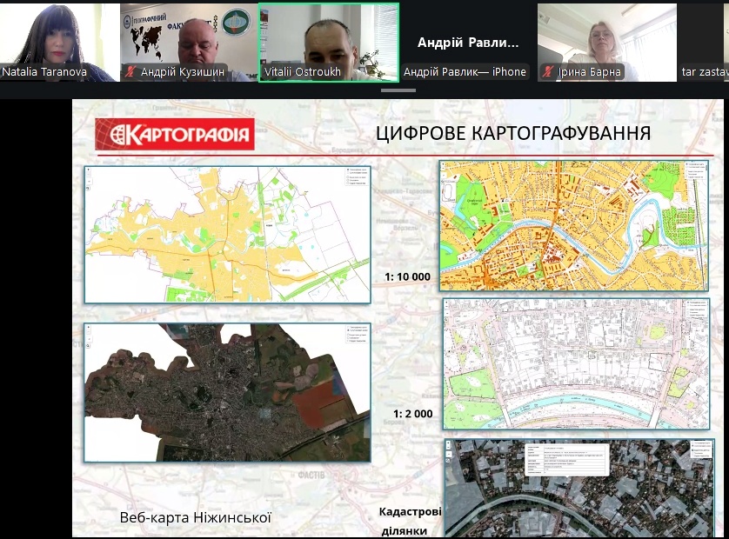Open layer switcher on the satellite city map

tap(357, 334)
